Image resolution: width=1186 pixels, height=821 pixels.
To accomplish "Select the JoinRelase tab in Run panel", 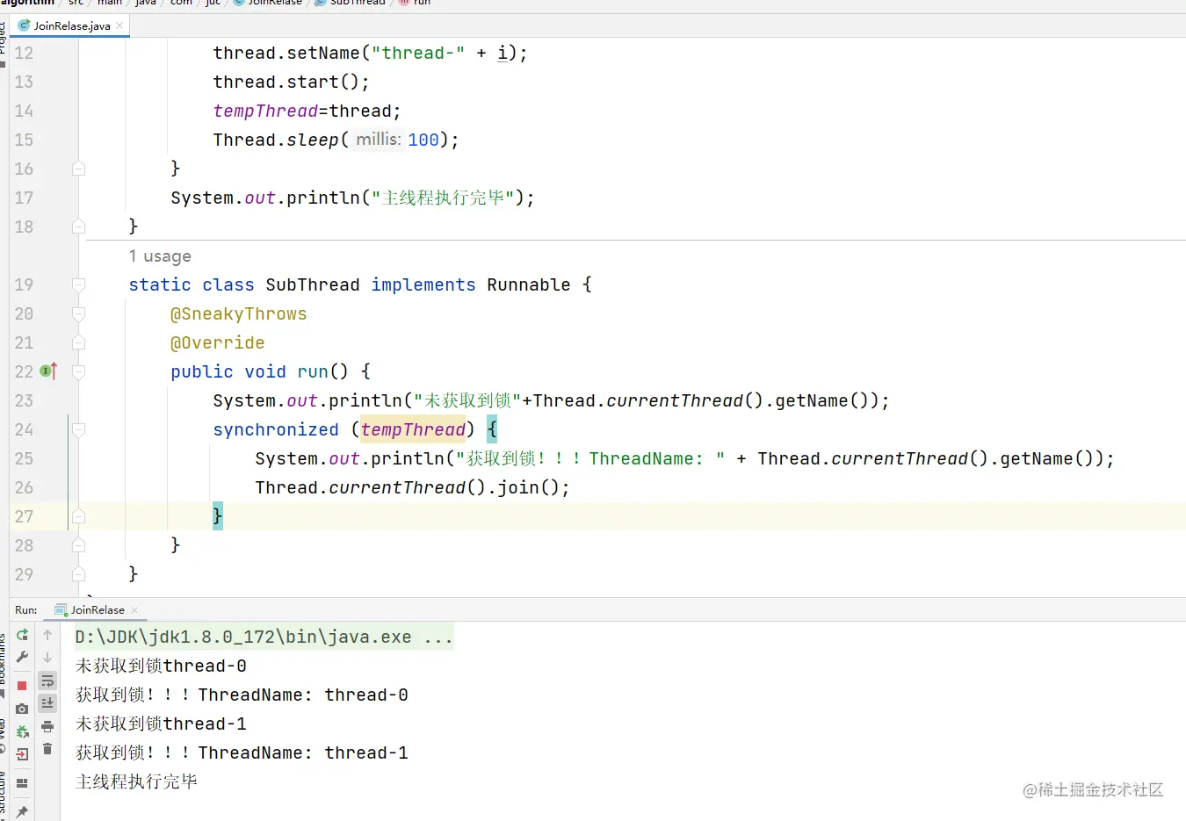I will point(97,609).
